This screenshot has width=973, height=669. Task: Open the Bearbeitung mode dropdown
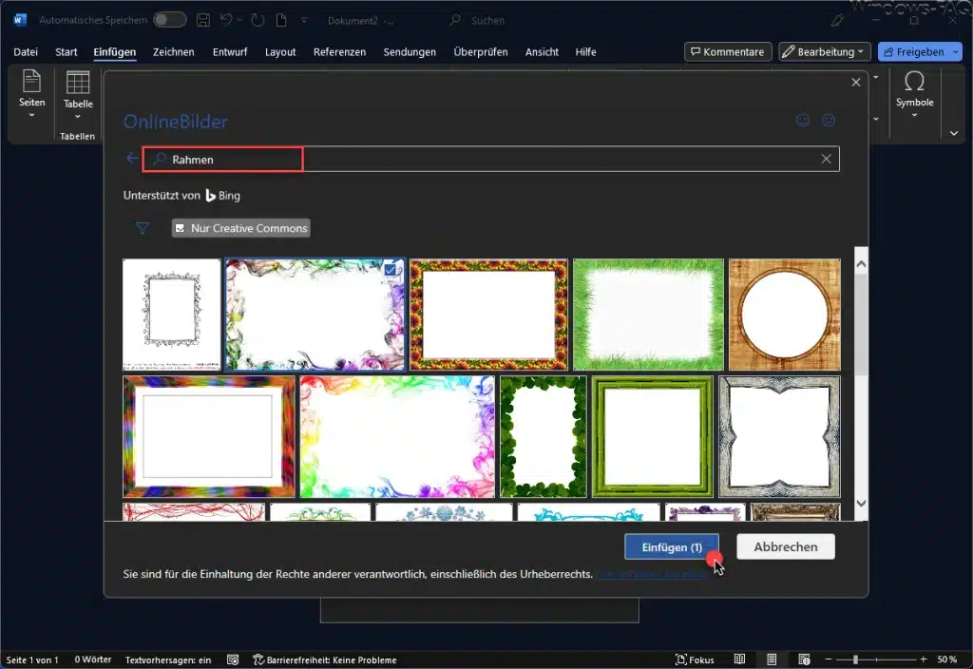click(x=824, y=51)
